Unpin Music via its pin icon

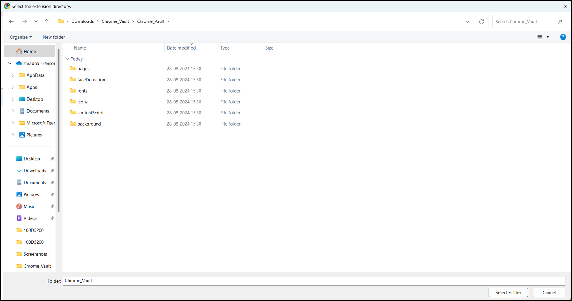coord(52,206)
